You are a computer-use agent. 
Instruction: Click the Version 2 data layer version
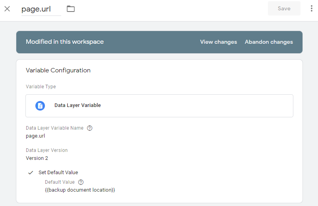click(37, 158)
